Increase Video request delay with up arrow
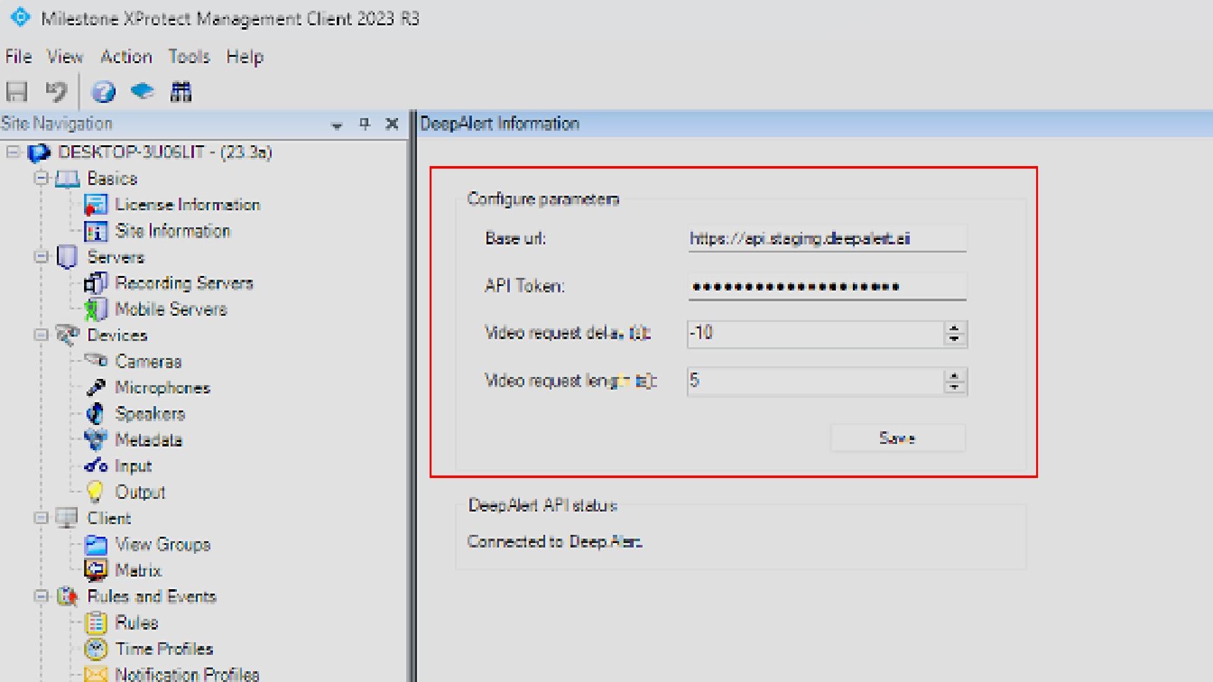This screenshot has width=1213, height=682. 955,328
